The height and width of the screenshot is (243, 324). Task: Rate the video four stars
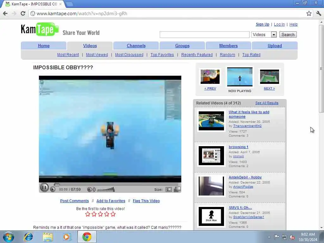coord(107,214)
